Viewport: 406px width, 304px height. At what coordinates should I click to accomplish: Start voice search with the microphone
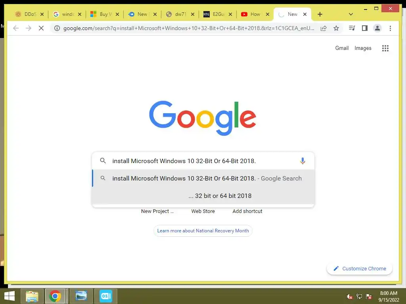[303, 161]
